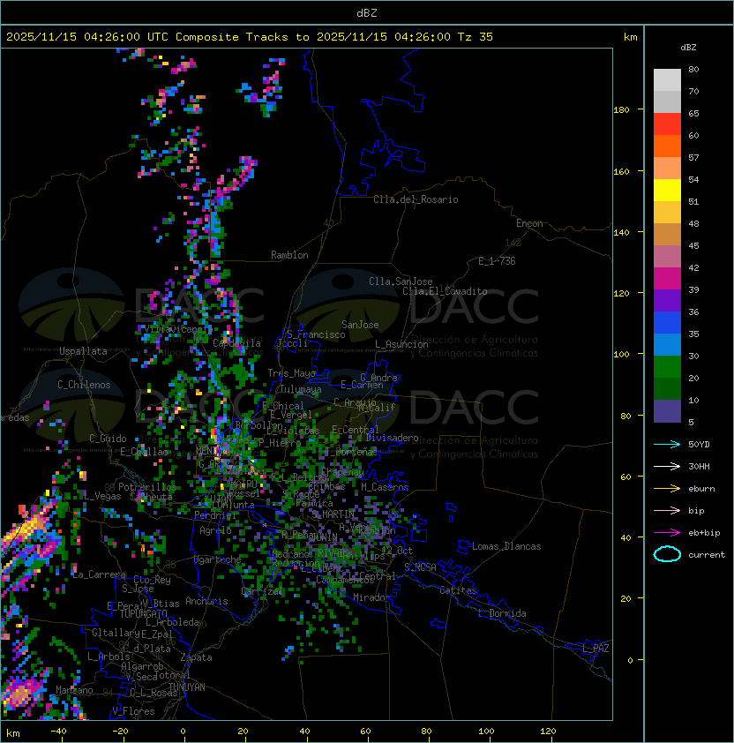Click the -40 km x-axis tick label

click(x=58, y=732)
